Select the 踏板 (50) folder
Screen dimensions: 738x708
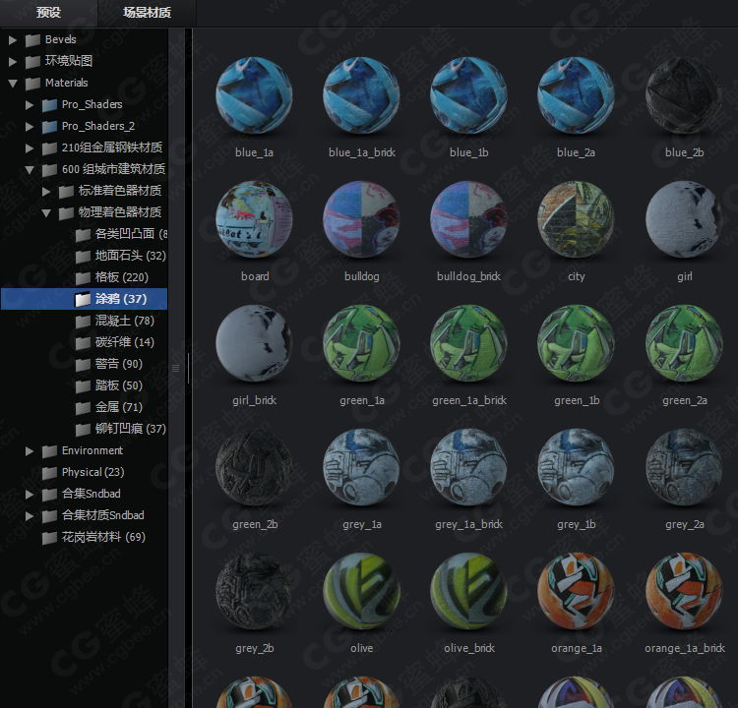pos(109,385)
